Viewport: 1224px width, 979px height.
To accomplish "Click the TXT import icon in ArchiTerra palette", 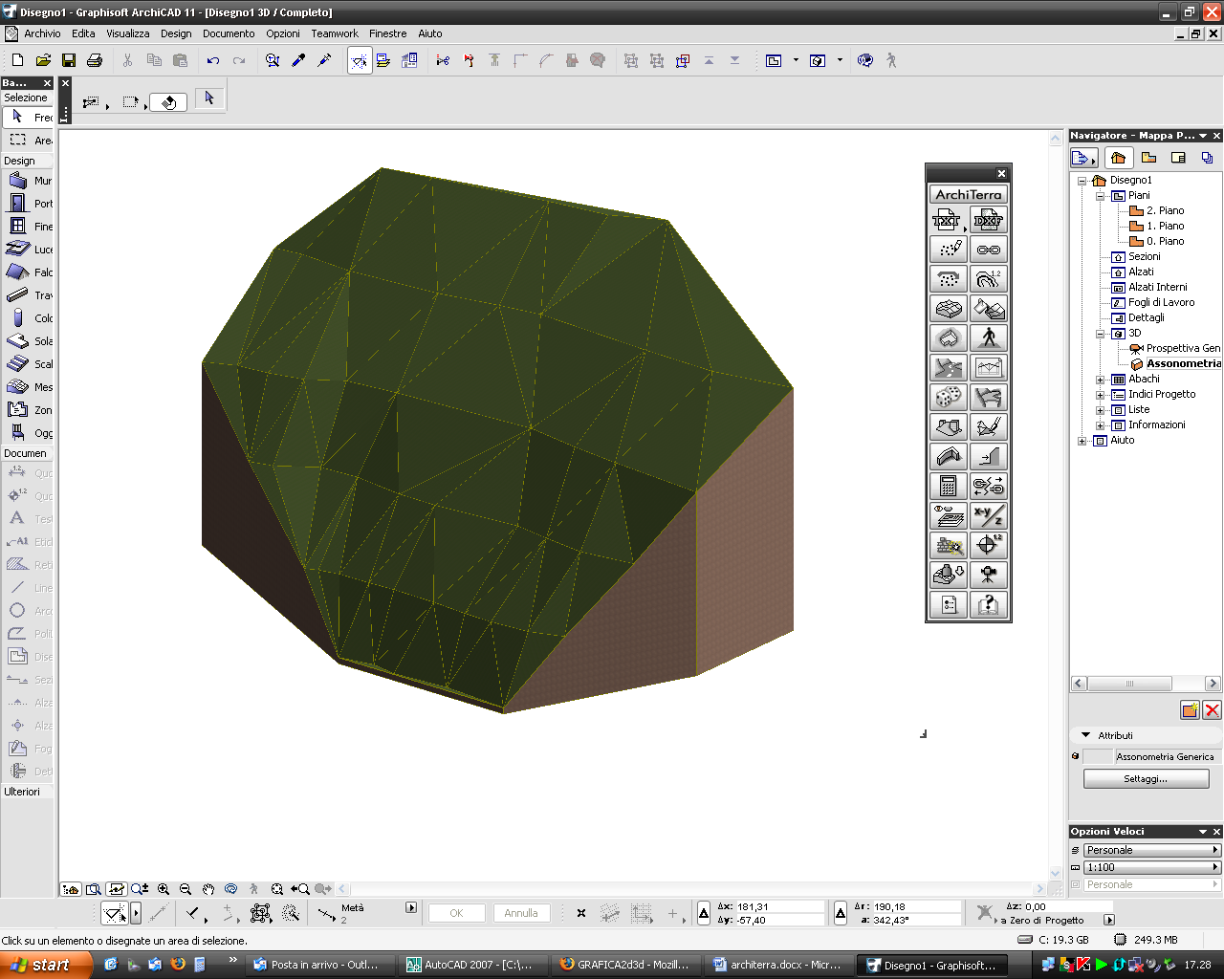I will [948, 221].
